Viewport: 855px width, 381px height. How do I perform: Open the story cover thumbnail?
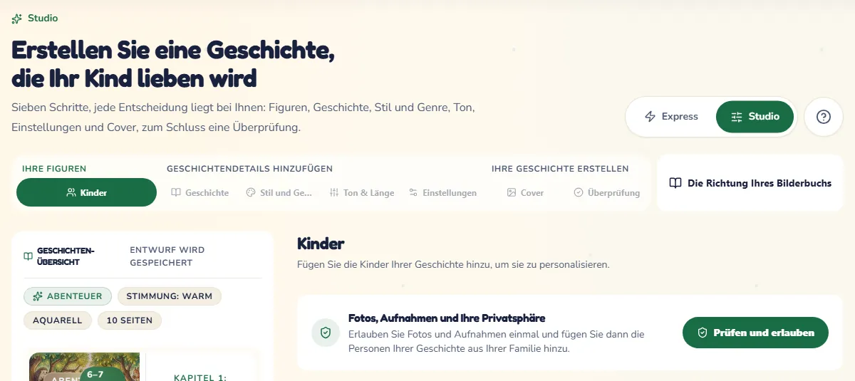tap(85, 367)
